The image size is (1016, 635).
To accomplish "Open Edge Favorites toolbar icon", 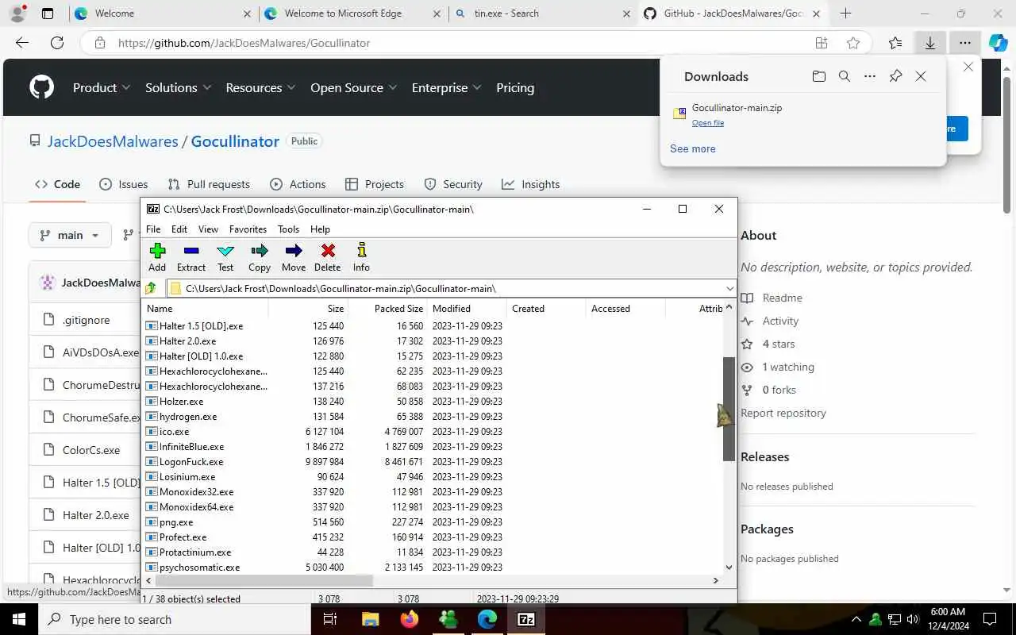I will point(895,43).
